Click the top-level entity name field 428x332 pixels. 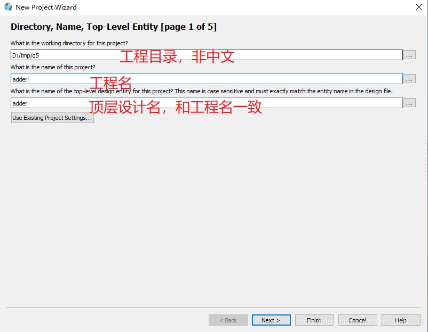click(207, 103)
